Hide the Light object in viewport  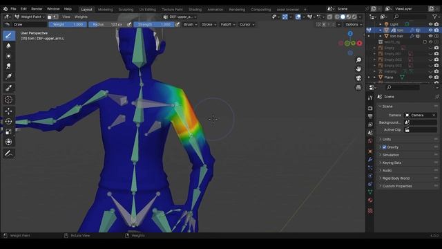pyautogui.click(x=430, y=24)
